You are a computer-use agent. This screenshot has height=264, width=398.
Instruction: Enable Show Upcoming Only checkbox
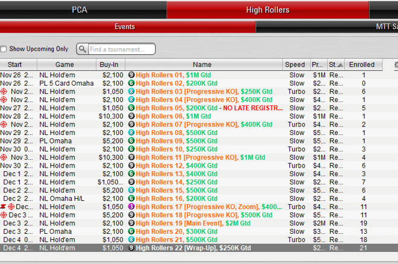(3, 49)
